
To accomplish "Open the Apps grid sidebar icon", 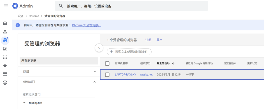I will coord(5,57).
